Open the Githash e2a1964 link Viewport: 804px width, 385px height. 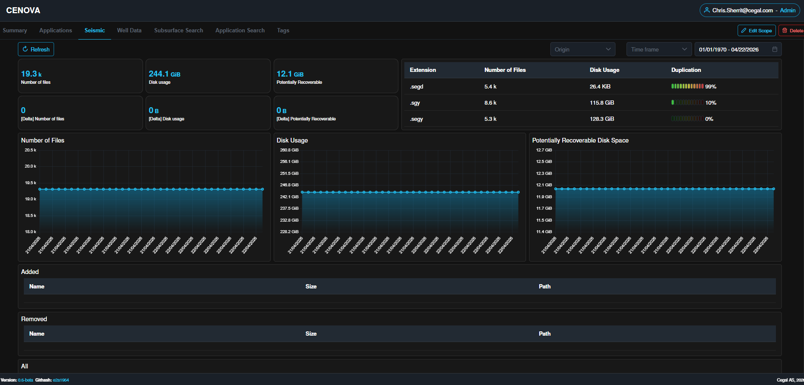(x=61, y=380)
